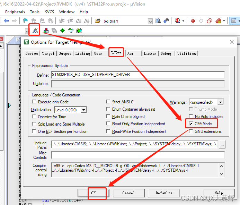Click the Cancel button

[128, 193]
